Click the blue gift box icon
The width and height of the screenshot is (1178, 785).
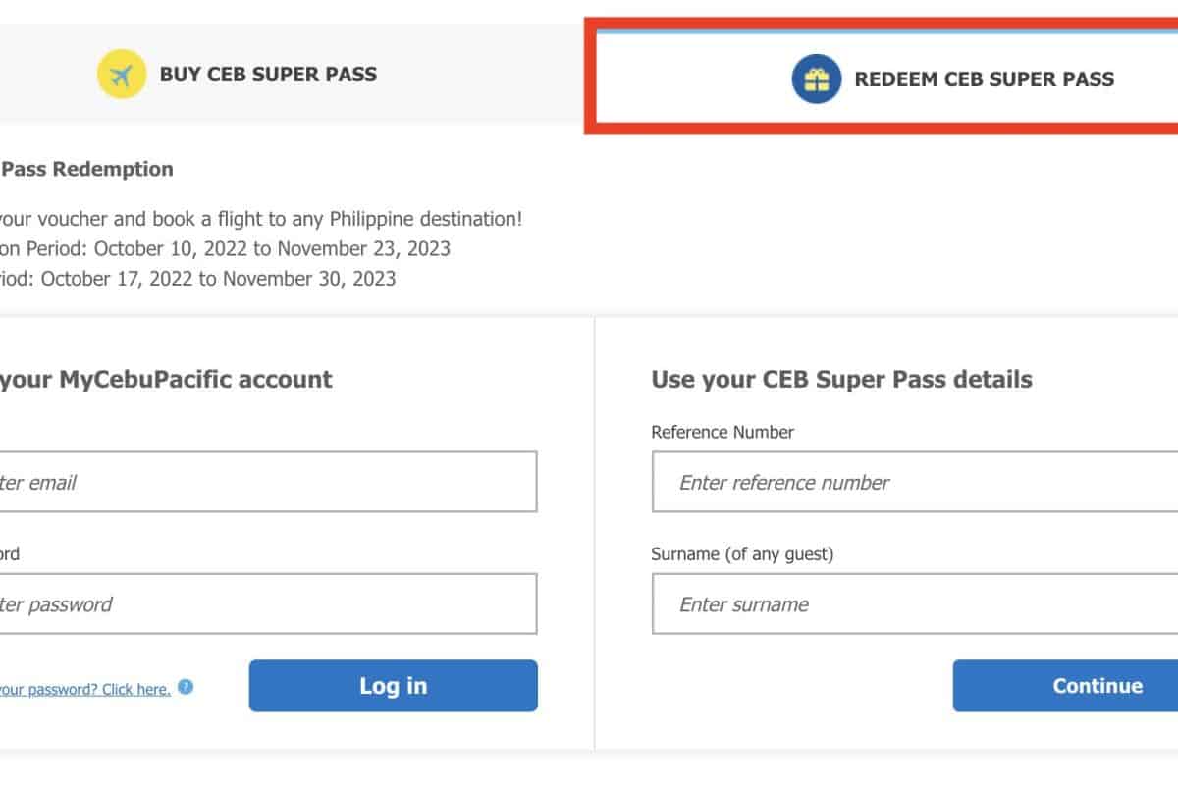pyautogui.click(x=816, y=79)
